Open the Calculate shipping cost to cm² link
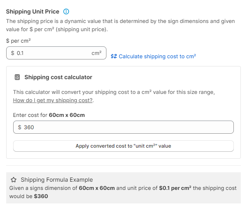The width and height of the screenshot is (247, 210). pos(157,56)
